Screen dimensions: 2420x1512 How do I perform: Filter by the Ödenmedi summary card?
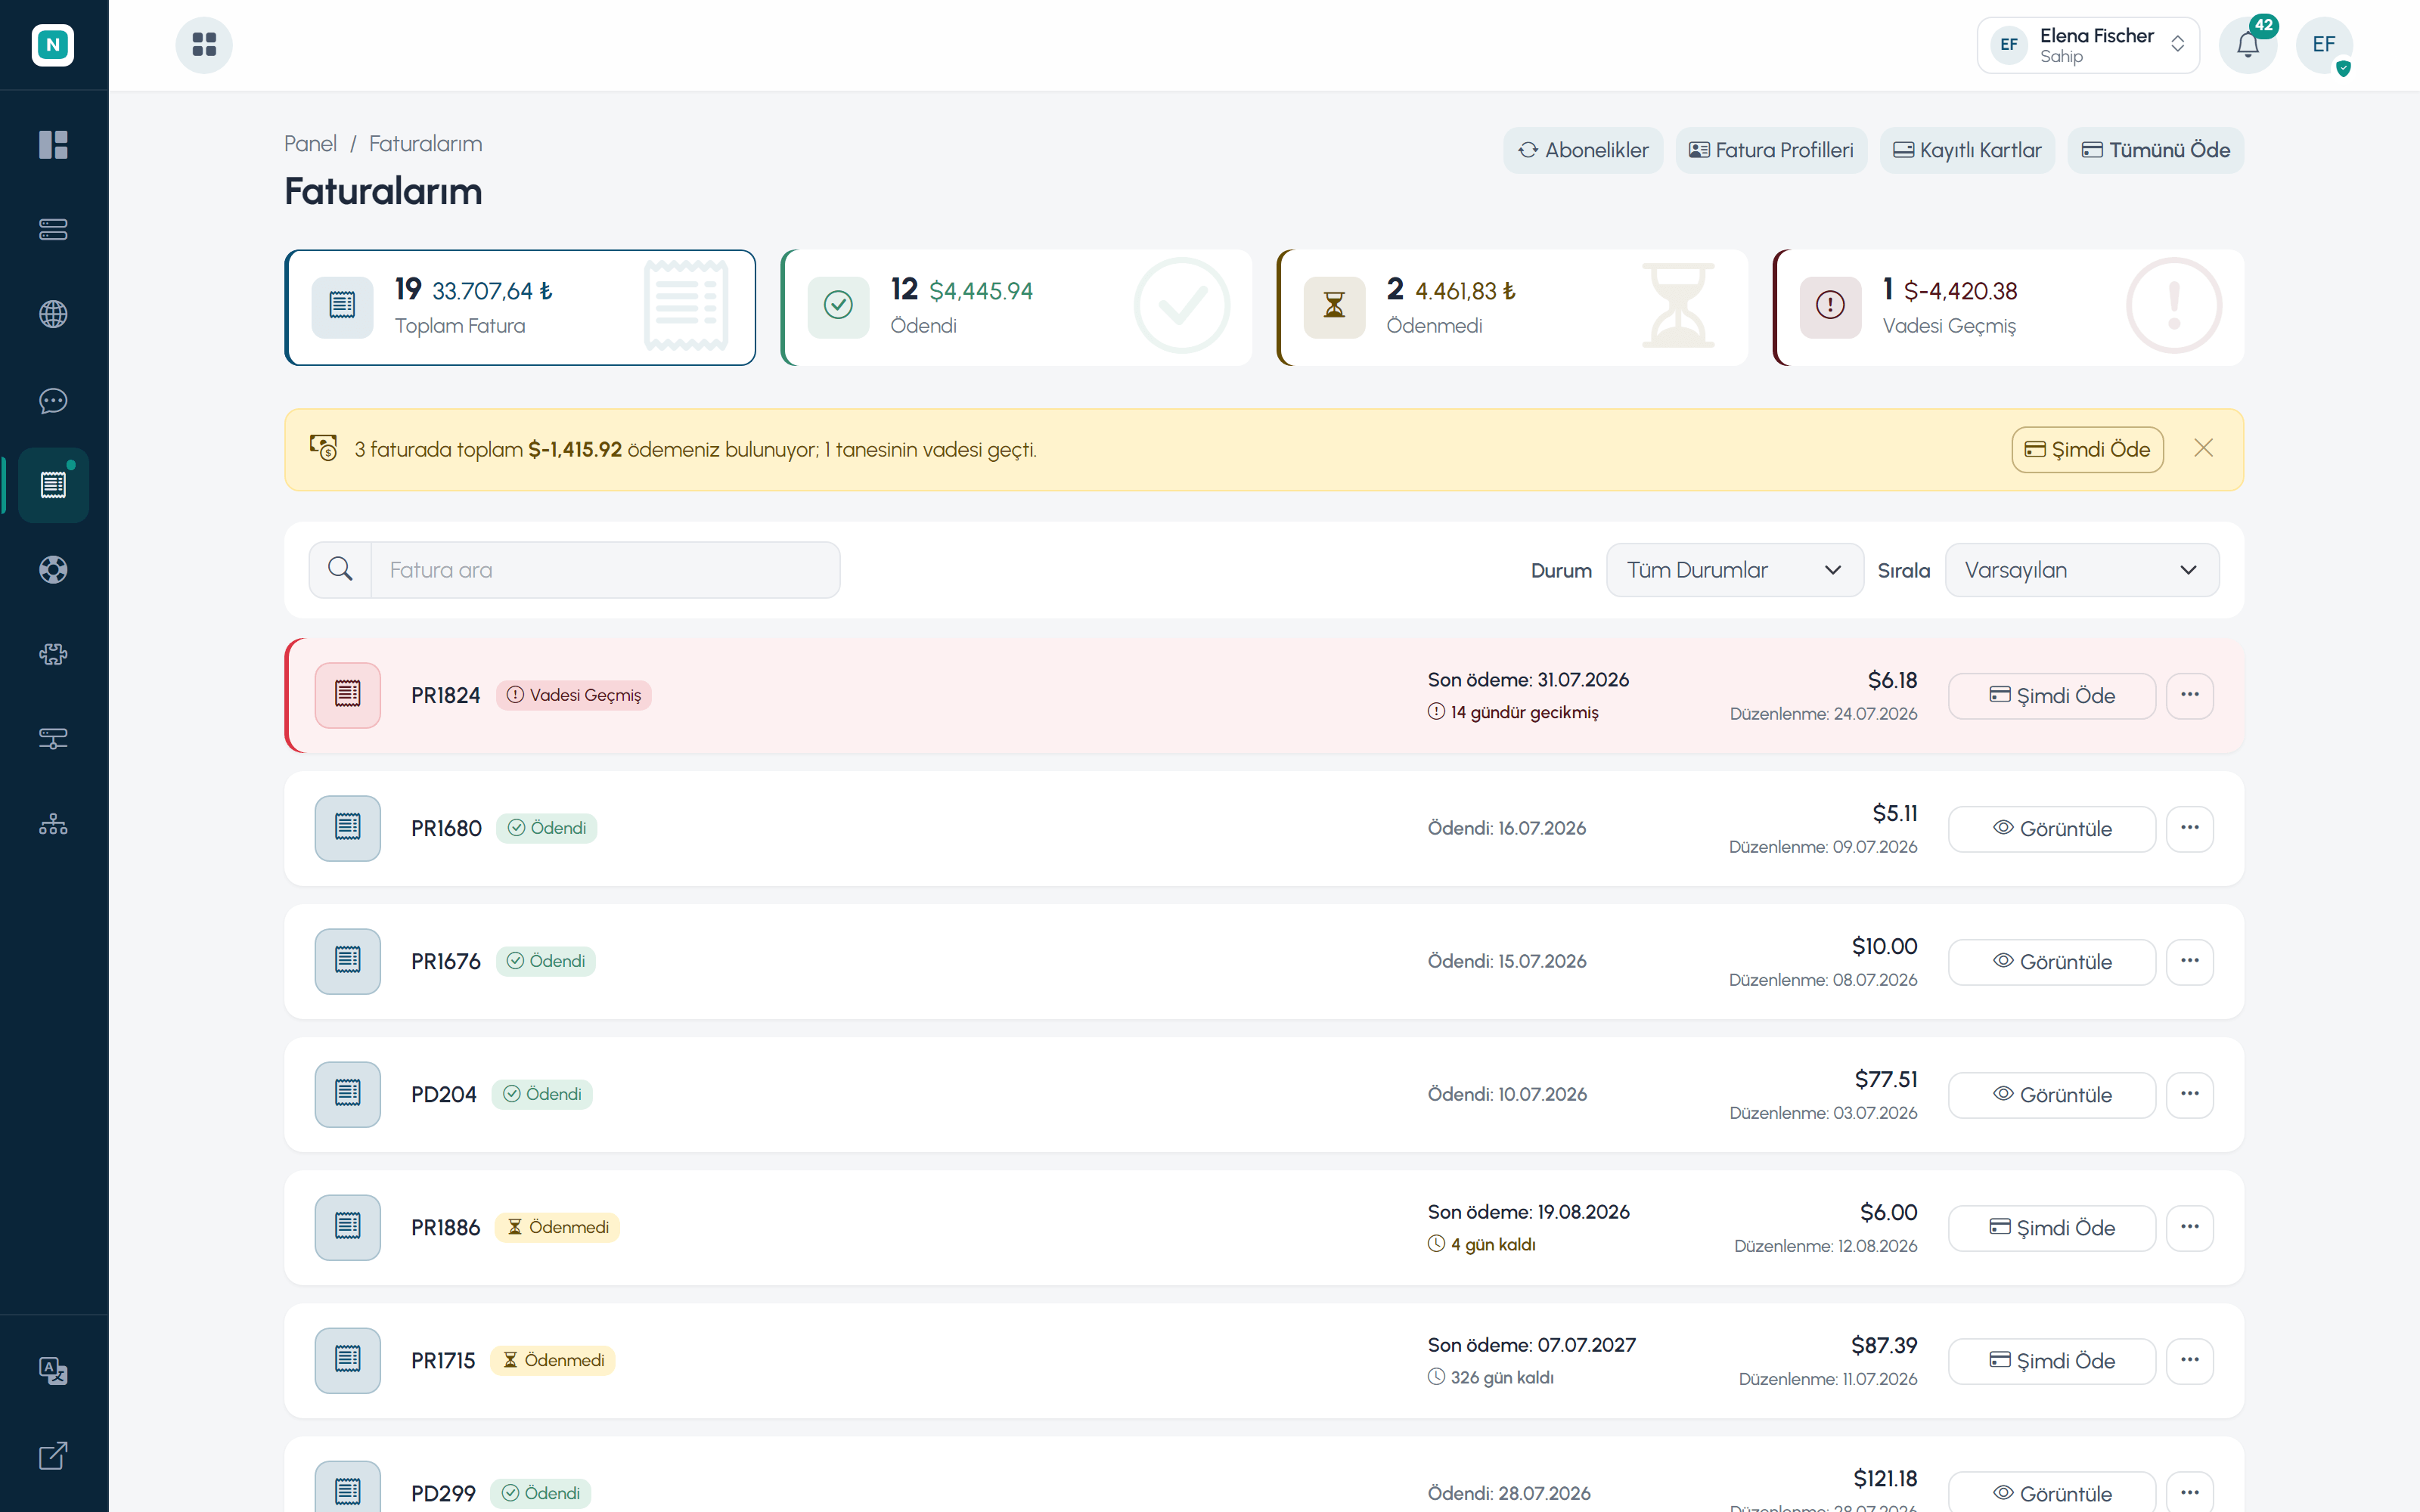pyautogui.click(x=1512, y=307)
